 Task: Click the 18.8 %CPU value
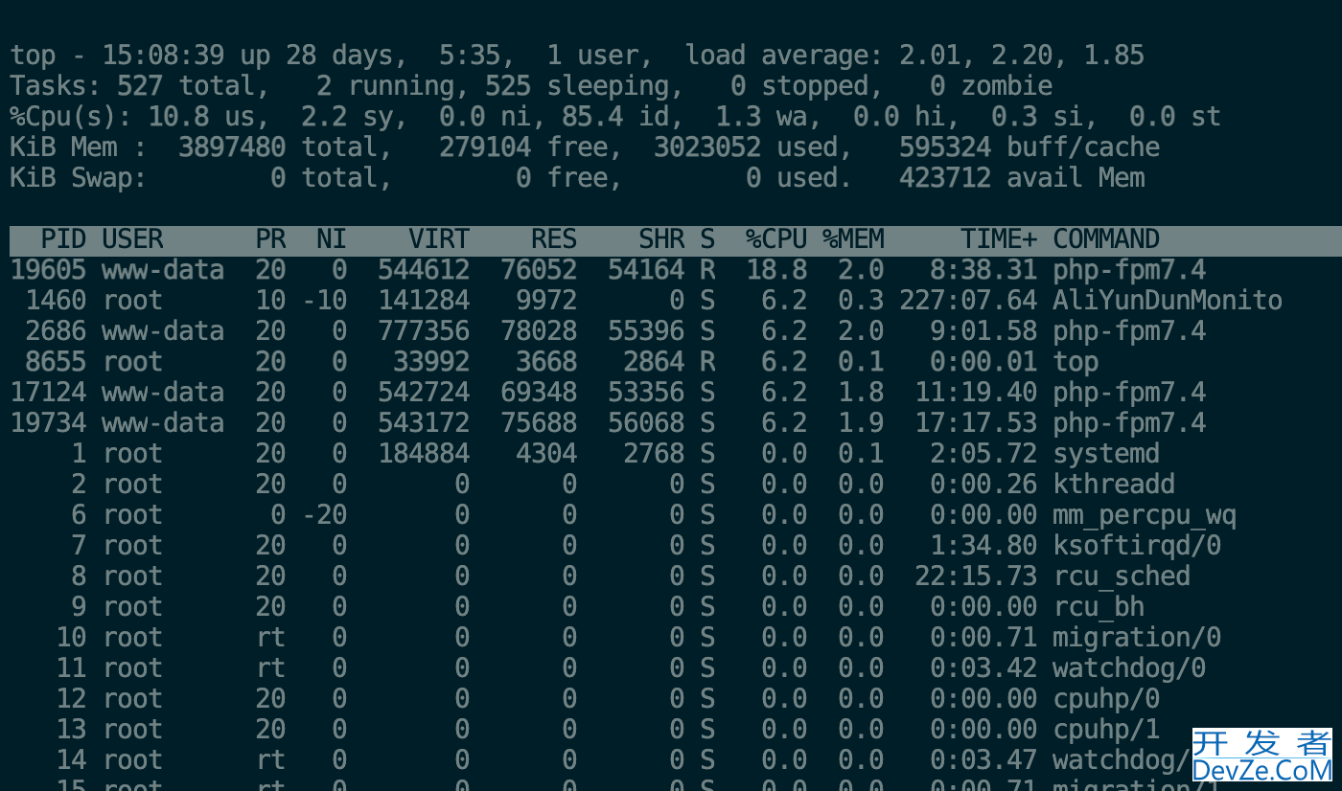(x=776, y=270)
